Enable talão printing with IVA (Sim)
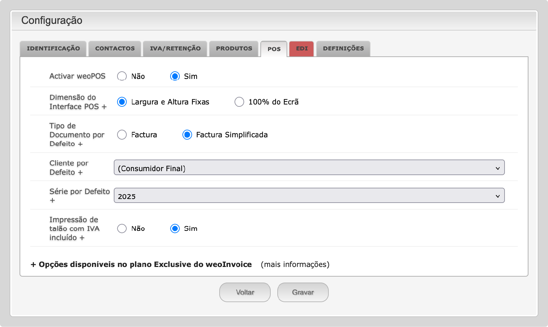Viewport: 548px width, 327px height. 175,229
